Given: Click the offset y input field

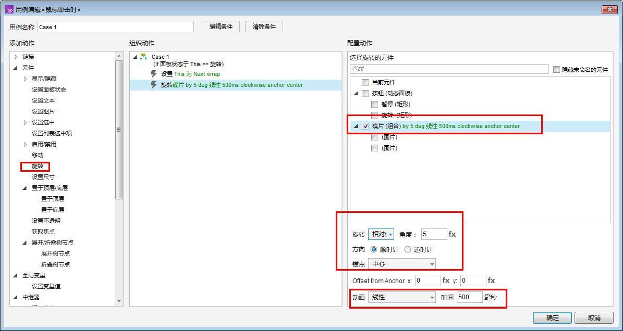Looking at the screenshot, I should [x=473, y=281].
